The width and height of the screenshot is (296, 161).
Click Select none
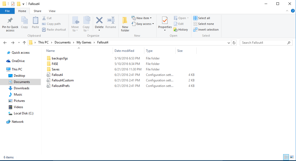point(203,24)
